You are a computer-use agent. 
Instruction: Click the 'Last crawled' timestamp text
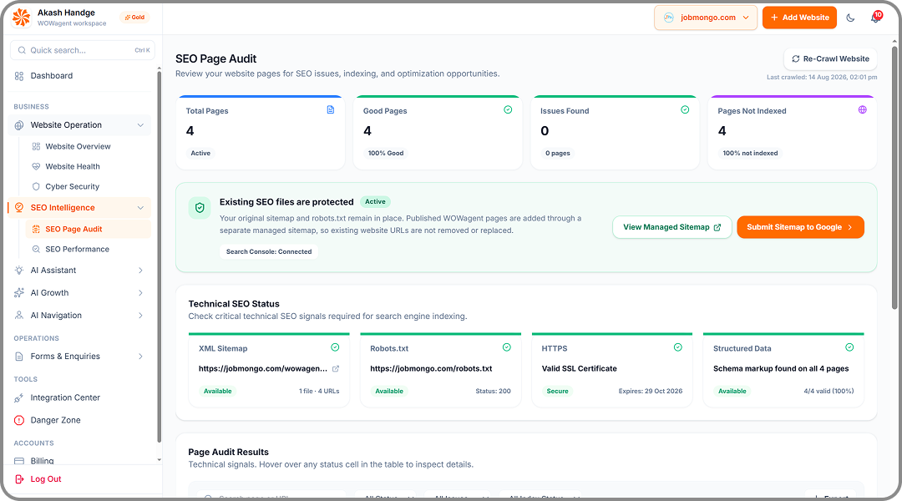tap(822, 77)
